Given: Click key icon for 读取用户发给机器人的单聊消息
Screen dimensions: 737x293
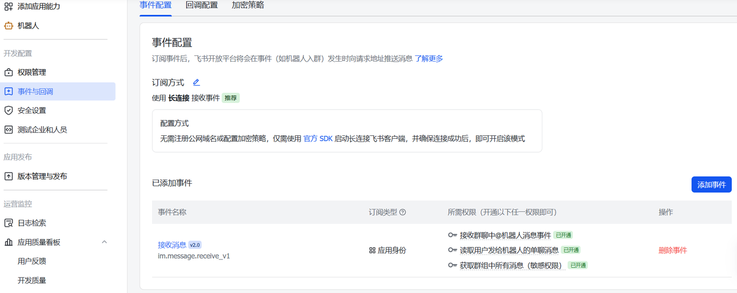Looking at the screenshot, I should tap(453, 250).
